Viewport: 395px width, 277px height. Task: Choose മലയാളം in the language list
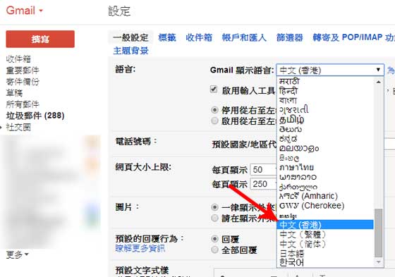tap(325, 148)
